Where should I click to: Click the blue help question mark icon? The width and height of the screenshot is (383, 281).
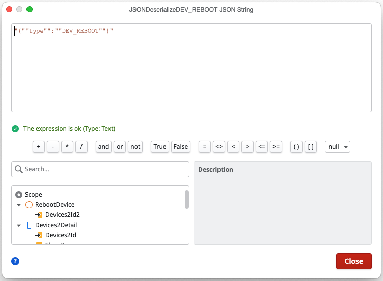pyautogui.click(x=15, y=261)
